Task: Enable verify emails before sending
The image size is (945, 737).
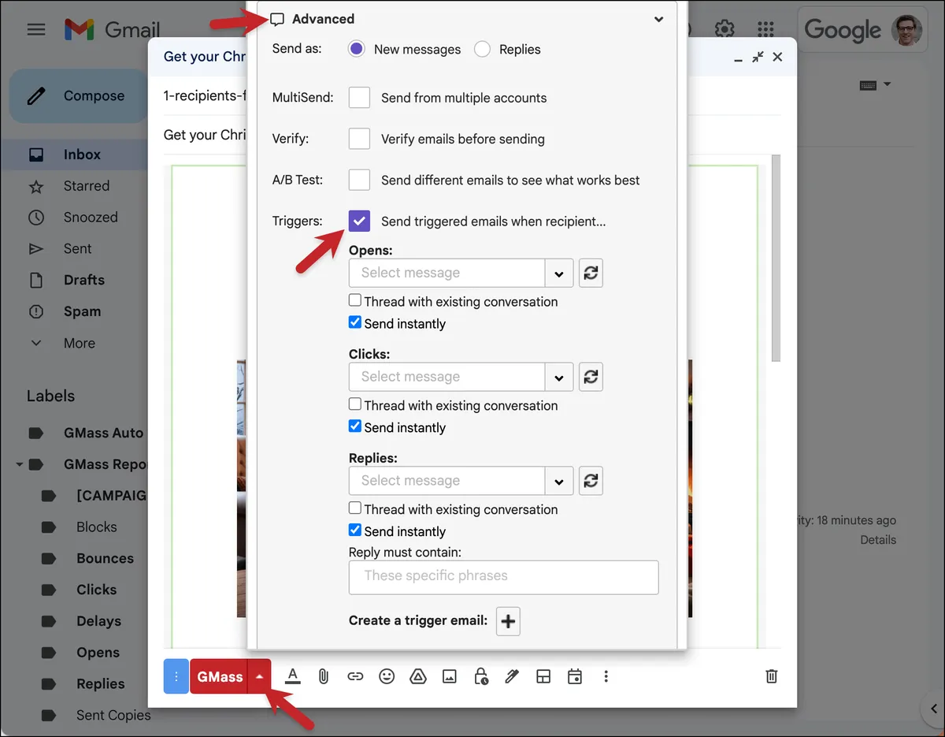Action: coord(359,139)
